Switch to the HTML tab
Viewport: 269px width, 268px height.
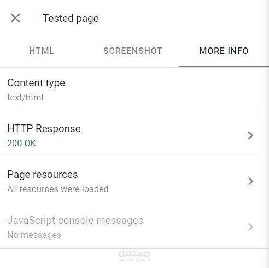pyautogui.click(x=42, y=51)
